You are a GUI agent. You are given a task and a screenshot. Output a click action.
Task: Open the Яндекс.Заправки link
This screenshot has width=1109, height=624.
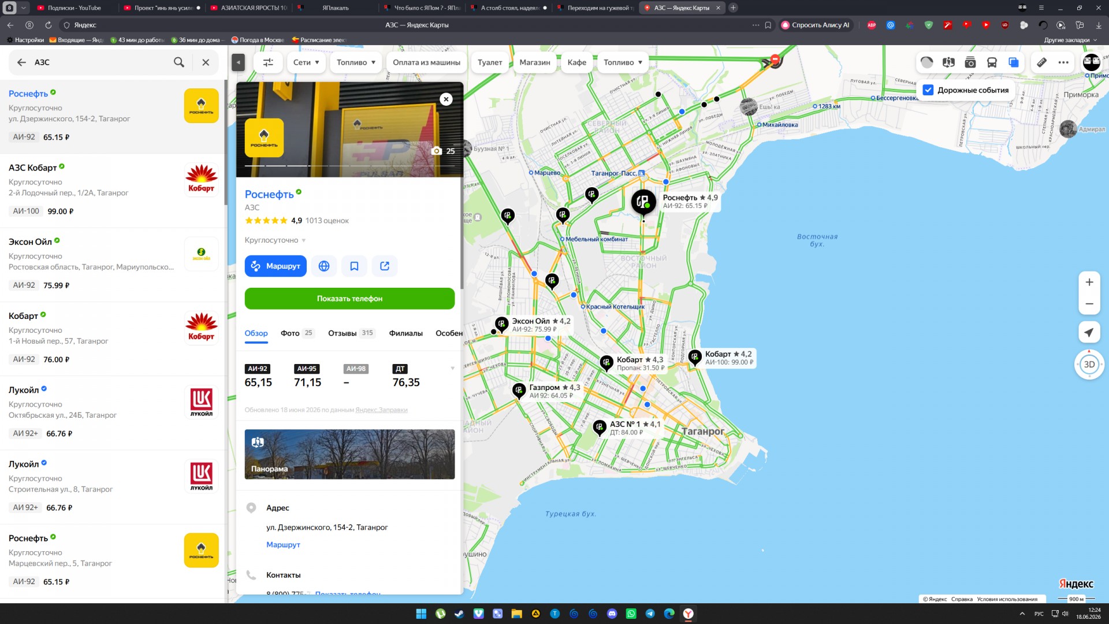[381, 410]
